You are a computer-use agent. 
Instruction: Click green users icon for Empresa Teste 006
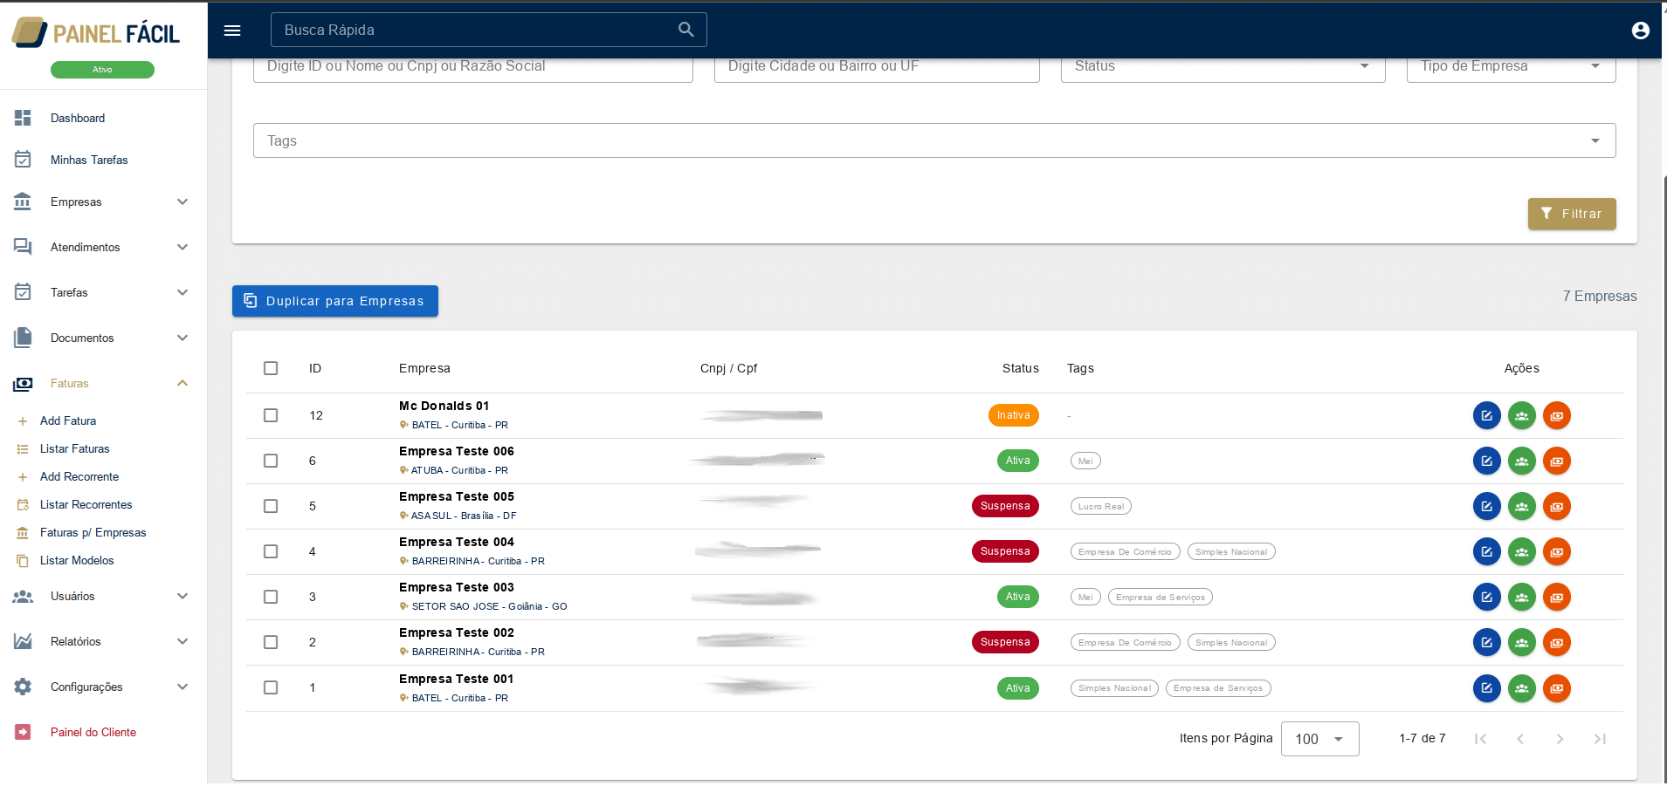point(1521,461)
